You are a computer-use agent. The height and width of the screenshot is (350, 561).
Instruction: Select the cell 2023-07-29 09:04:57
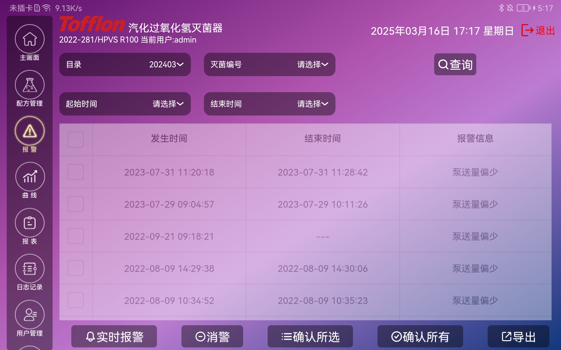(x=169, y=204)
